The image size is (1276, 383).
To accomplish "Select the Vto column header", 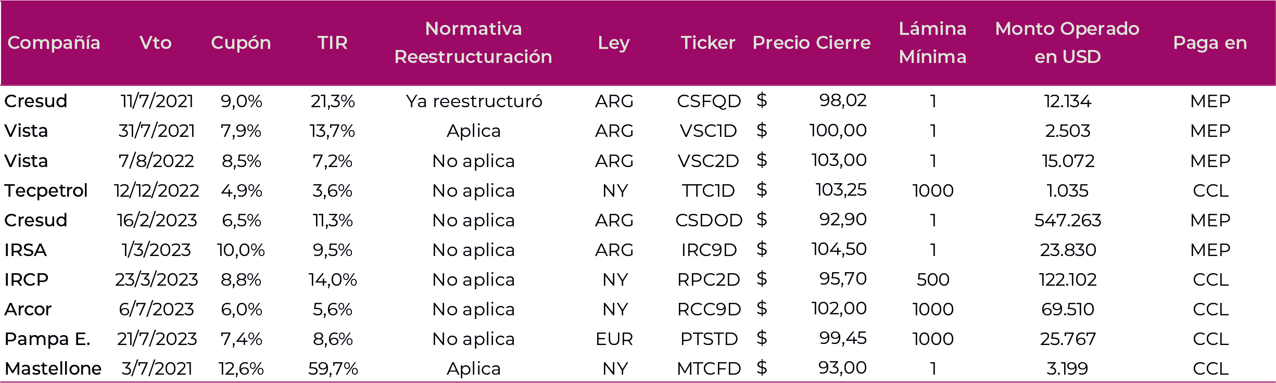I will tap(156, 43).
